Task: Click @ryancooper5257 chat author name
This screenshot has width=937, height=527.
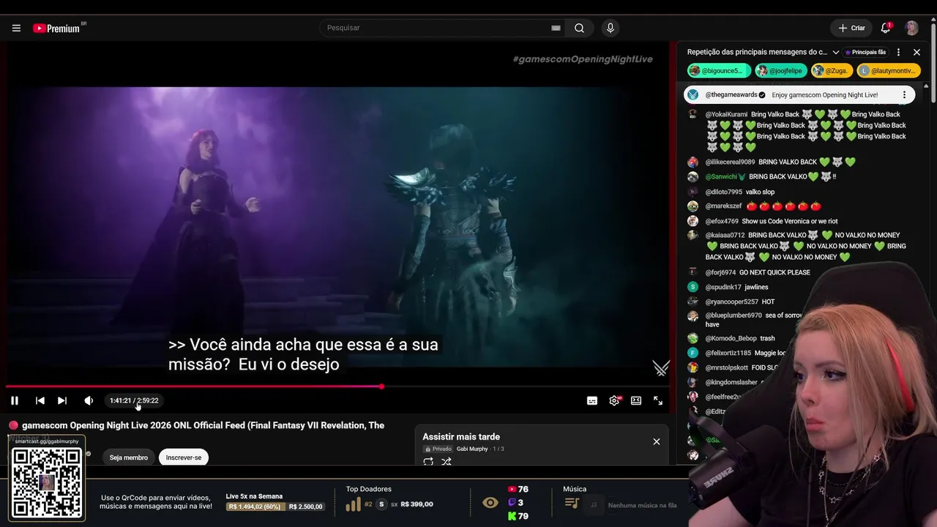Action: point(732,302)
